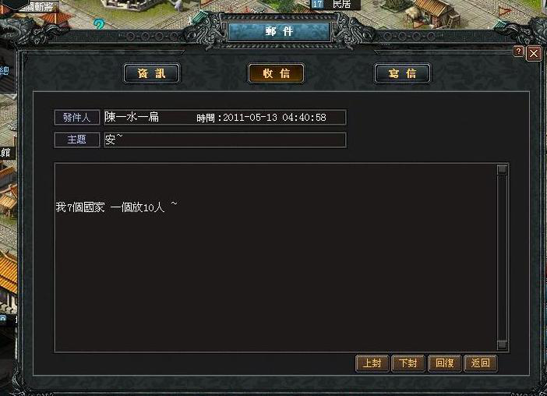547x396 pixels.
Task: Close the mail window with X
Action: point(534,53)
